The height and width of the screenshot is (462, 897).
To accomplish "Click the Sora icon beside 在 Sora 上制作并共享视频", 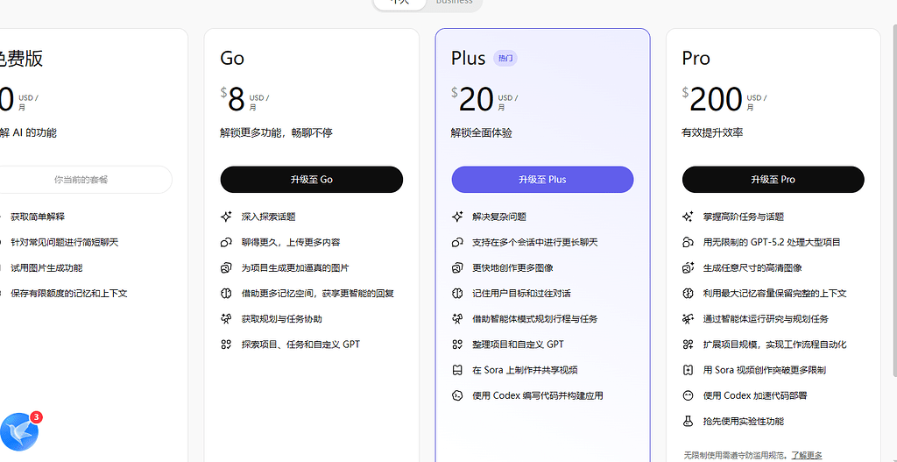I will 457,370.
